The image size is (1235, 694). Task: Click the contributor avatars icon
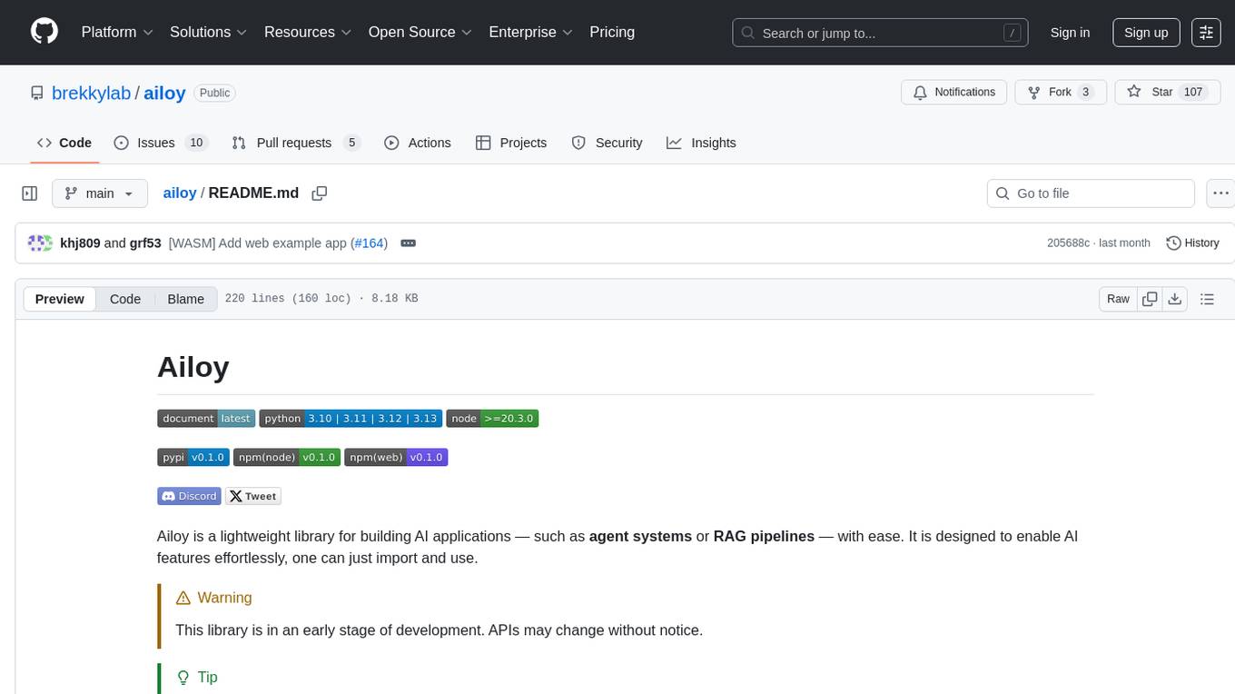pos(40,243)
